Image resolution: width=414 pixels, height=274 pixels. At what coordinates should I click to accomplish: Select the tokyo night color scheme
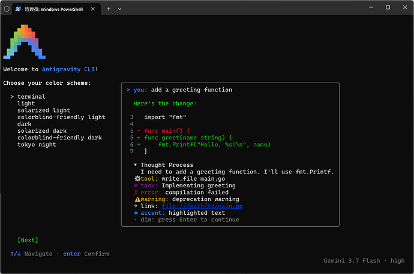pos(37,145)
